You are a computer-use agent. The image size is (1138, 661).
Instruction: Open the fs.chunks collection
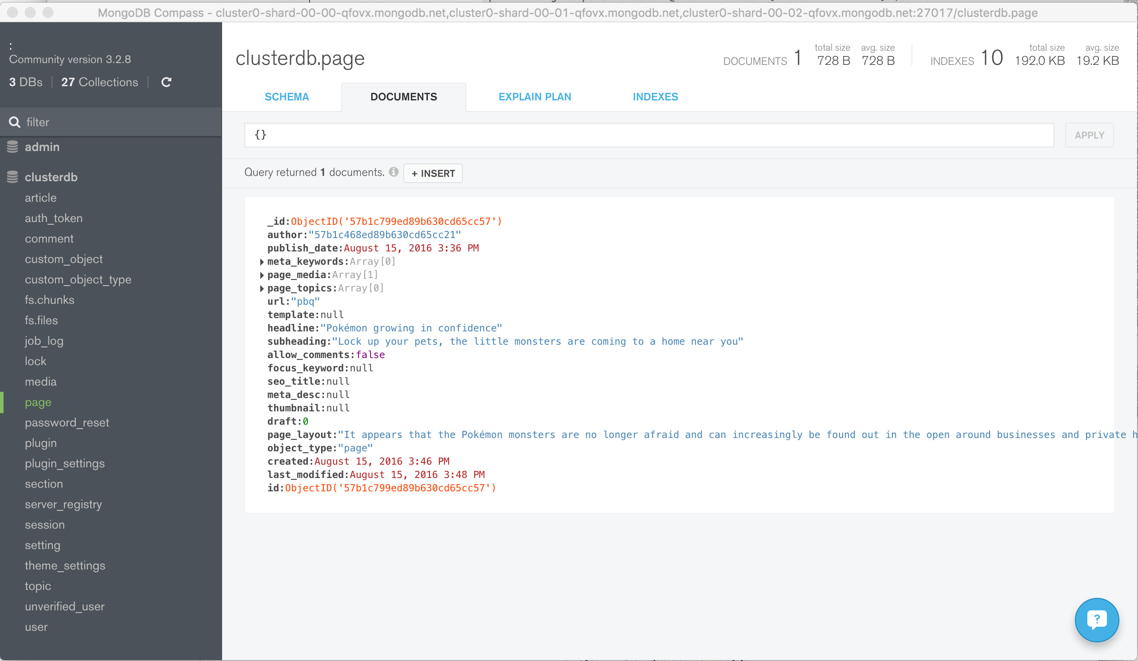point(50,300)
